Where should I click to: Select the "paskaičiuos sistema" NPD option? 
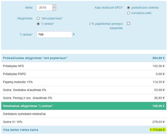128,8
